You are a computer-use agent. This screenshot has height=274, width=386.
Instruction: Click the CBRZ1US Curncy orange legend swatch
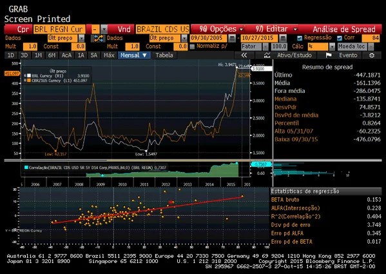29,81
